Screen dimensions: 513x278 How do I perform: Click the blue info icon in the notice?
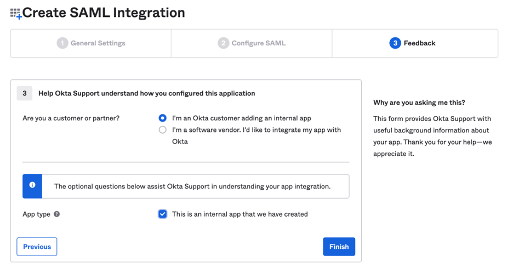(32, 186)
